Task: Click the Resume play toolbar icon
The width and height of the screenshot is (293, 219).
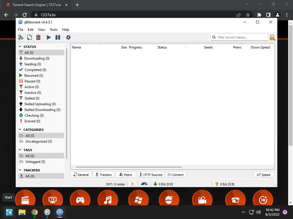Action: 49,37
